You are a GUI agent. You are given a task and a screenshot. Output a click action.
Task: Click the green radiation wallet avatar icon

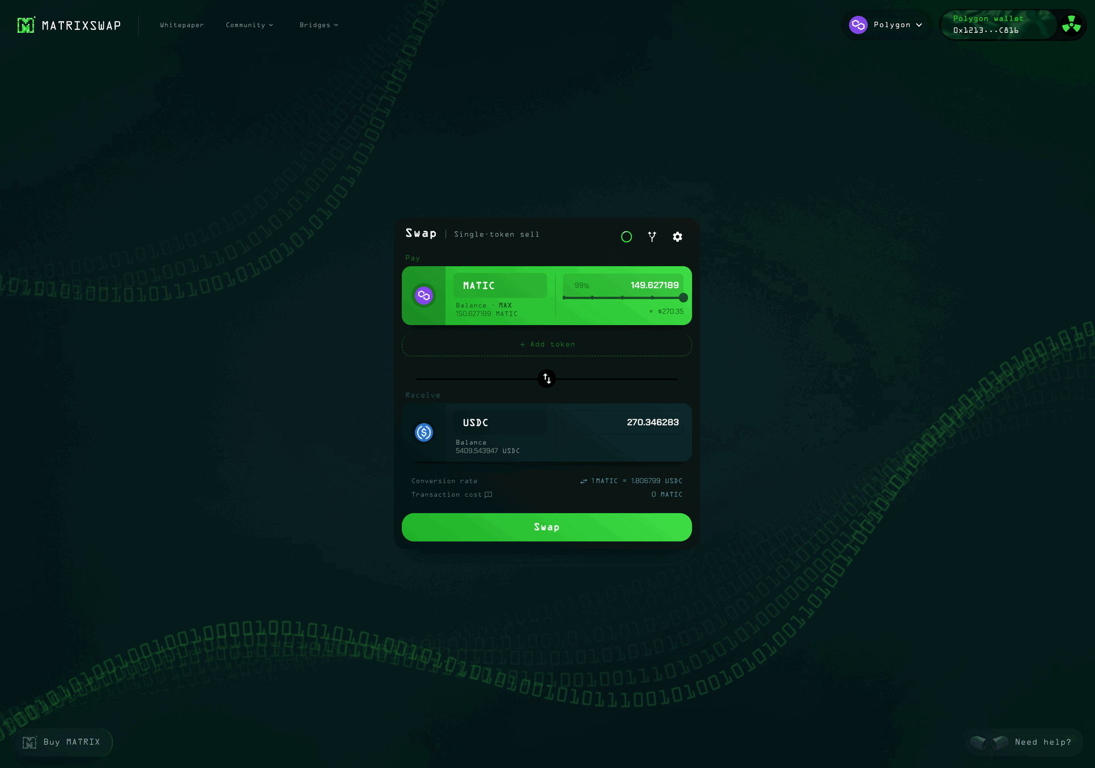click(x=1071, y=25)
